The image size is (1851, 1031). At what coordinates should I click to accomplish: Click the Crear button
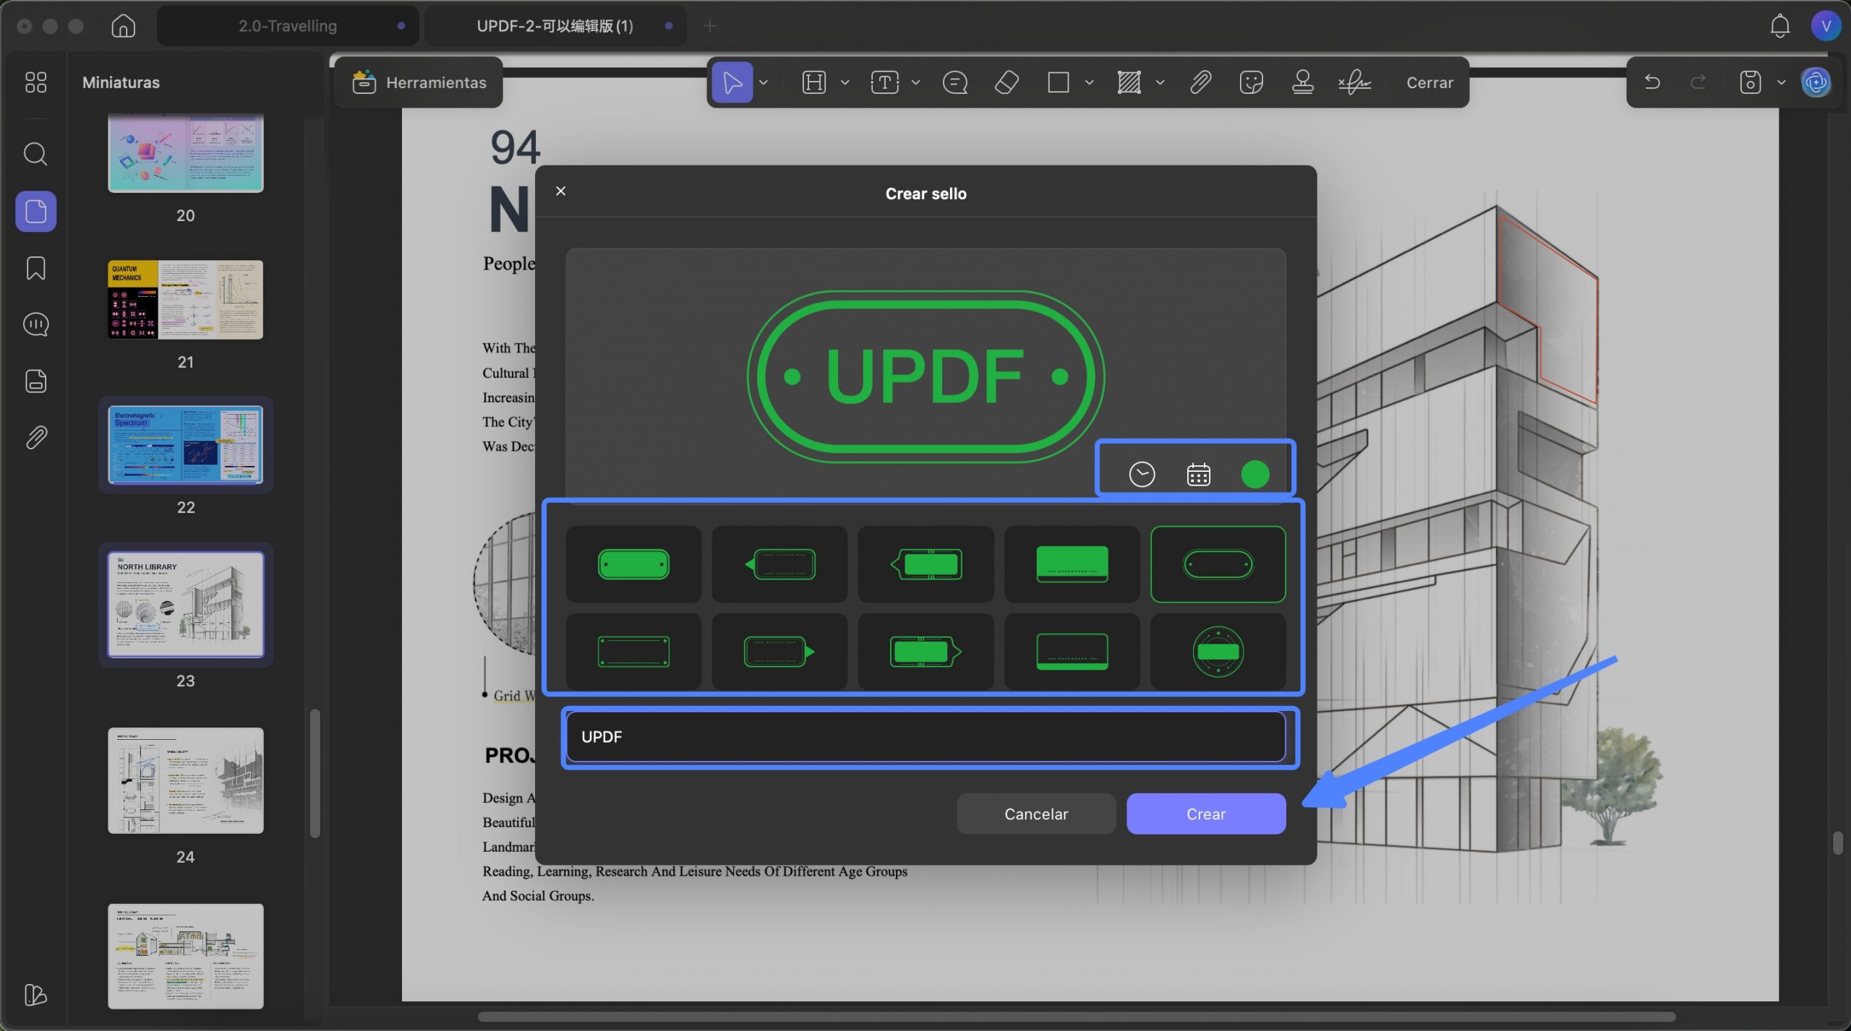tap(1205, 814)
